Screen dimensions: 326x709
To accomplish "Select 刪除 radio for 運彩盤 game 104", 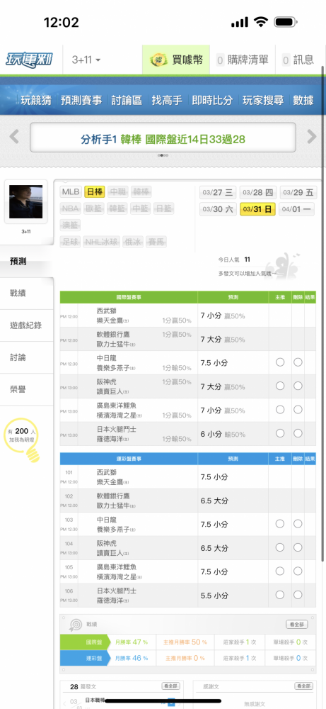I will [x=298, y=547].
